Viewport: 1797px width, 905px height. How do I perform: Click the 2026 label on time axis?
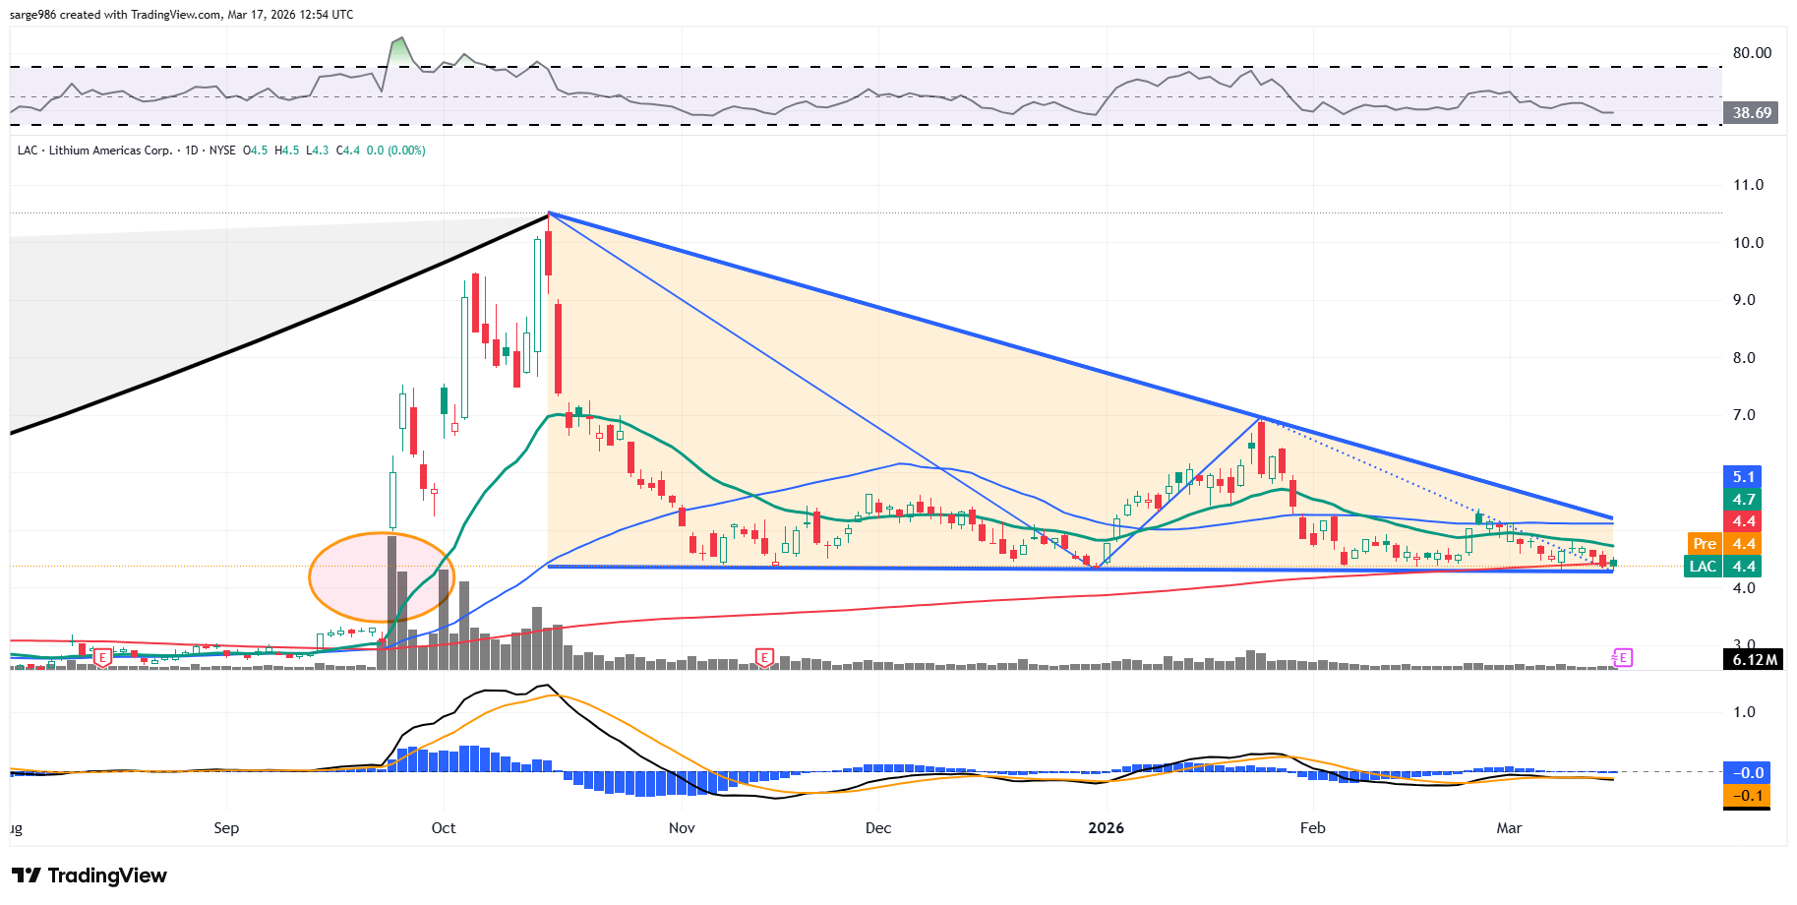[x=1106, y=828]
